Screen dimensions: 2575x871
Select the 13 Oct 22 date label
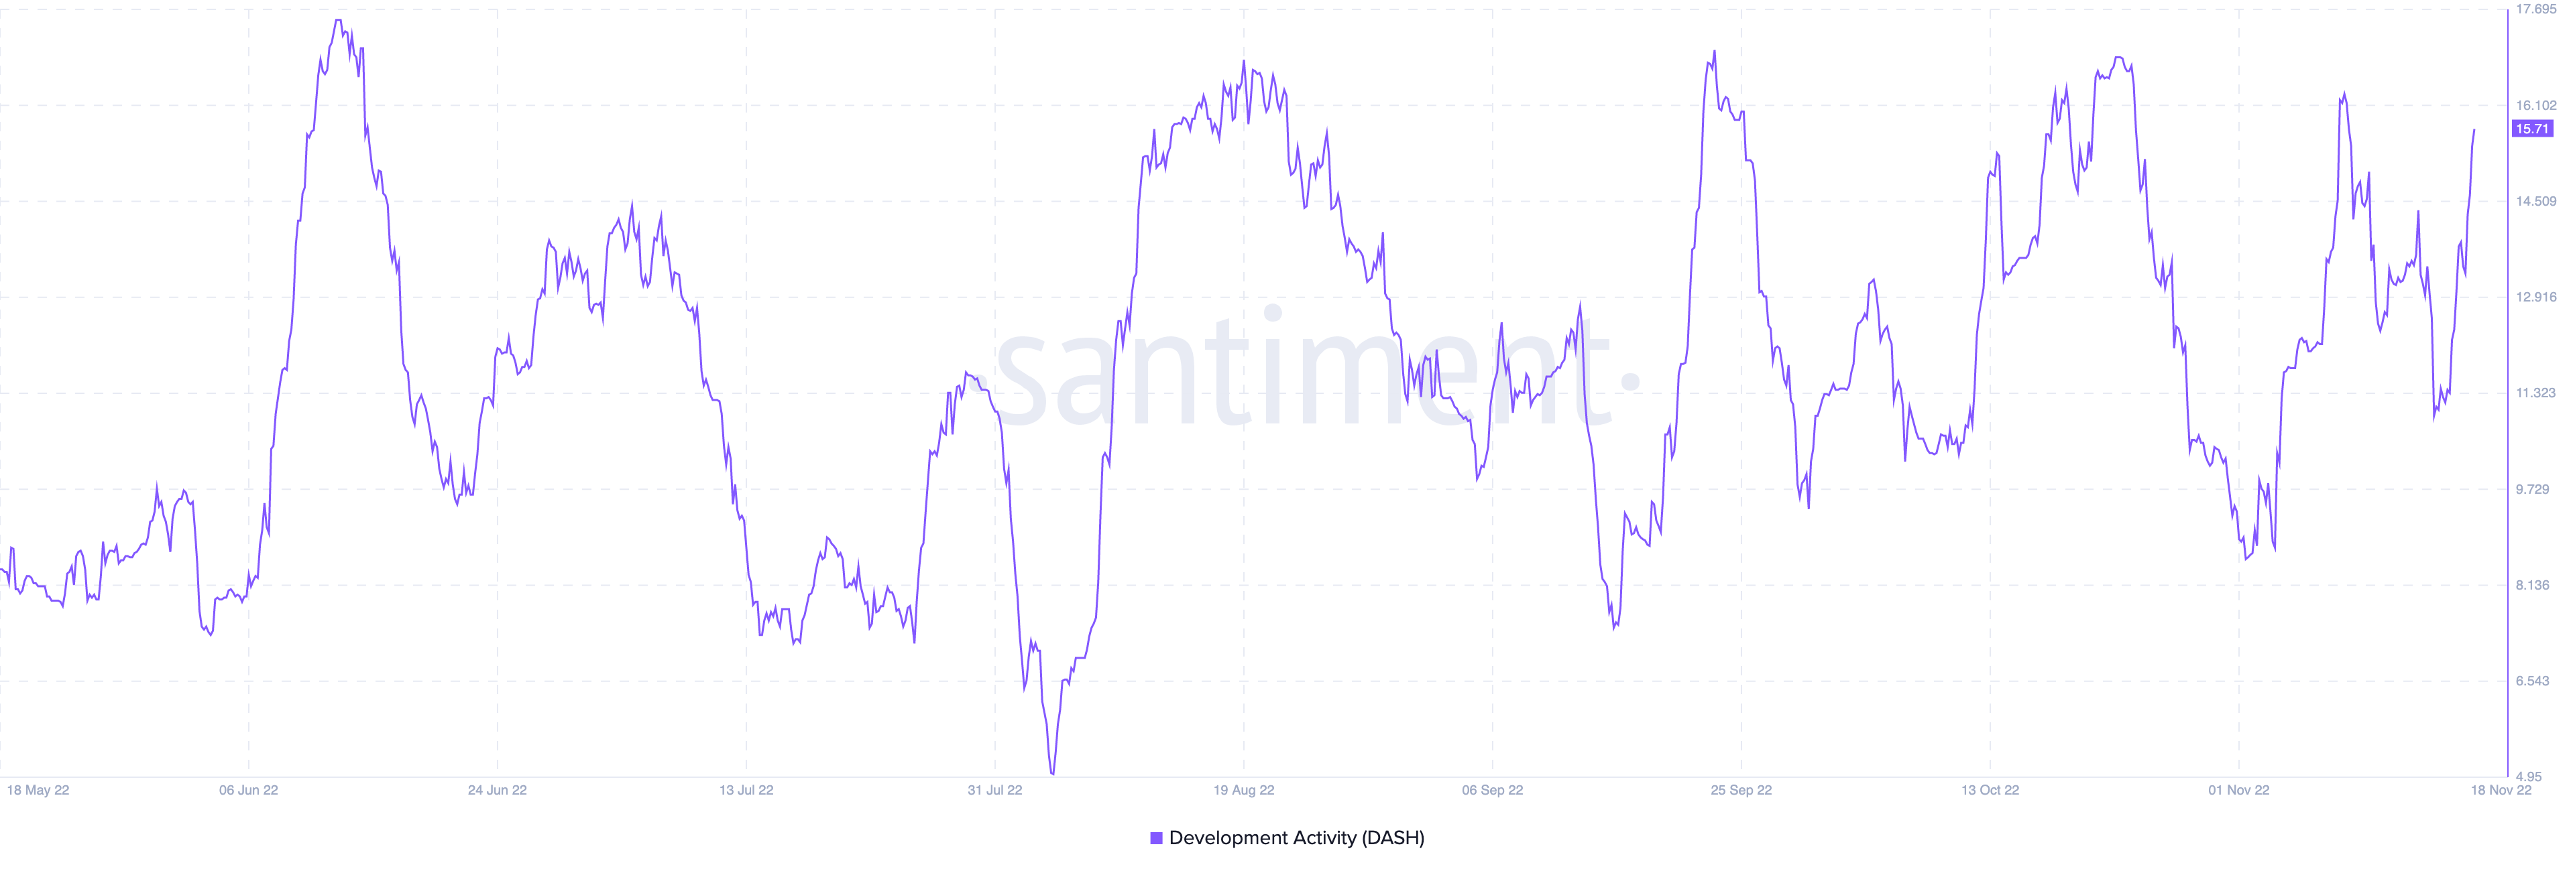[x=1990, y=790]
